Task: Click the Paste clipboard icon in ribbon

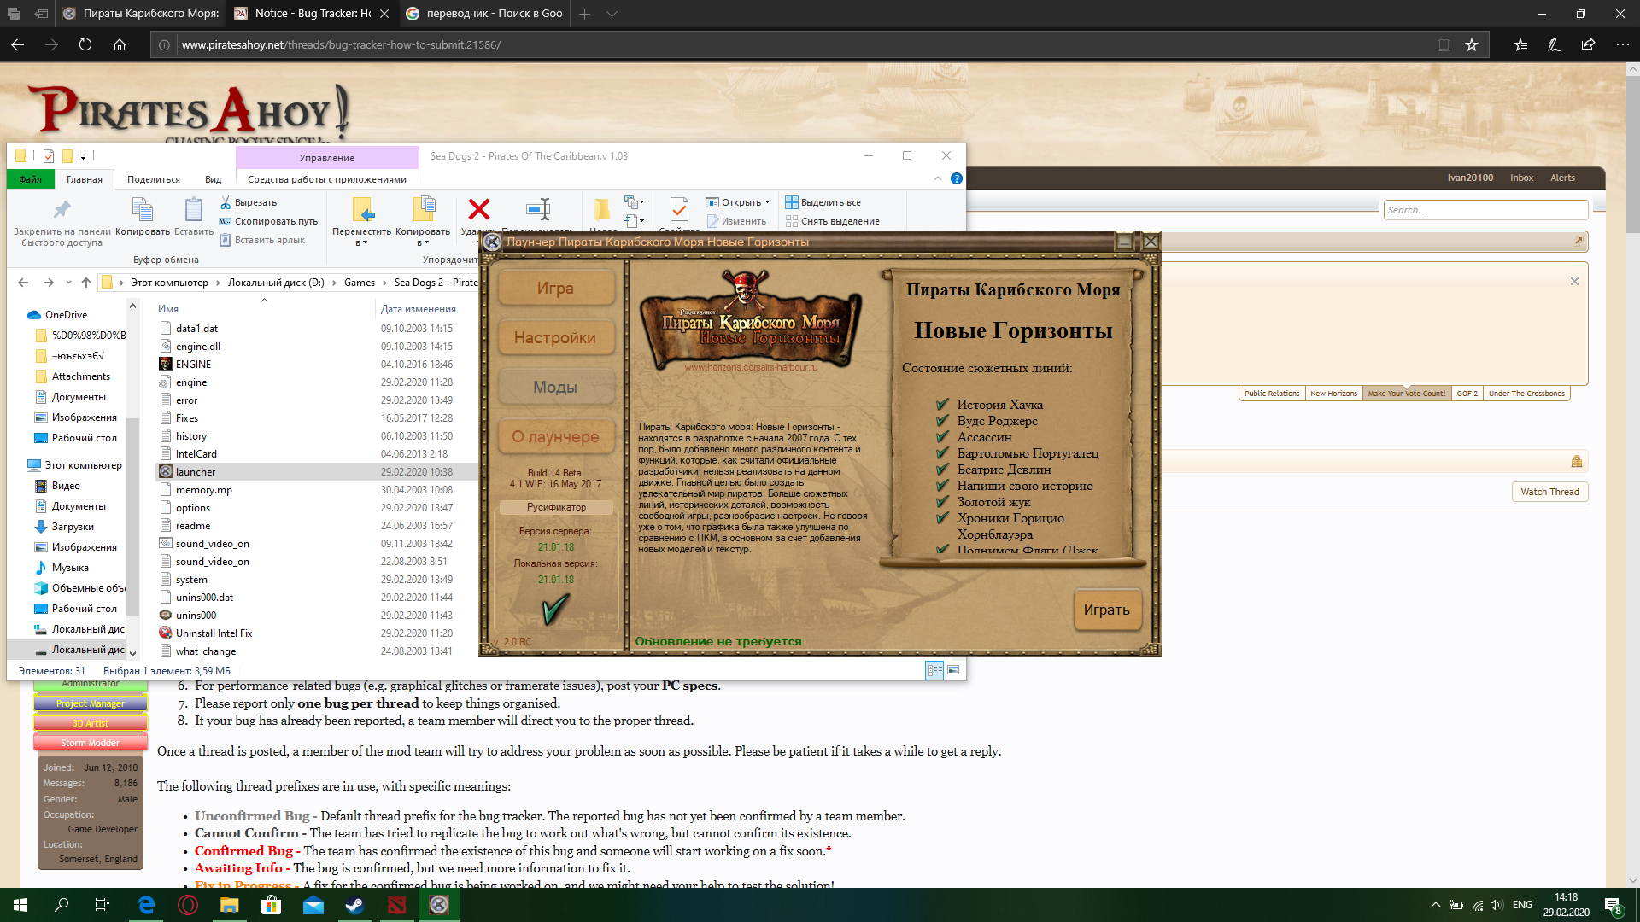Action: point(194,210)
